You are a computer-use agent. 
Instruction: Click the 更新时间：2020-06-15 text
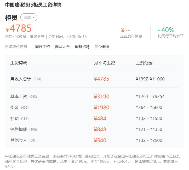(67, 37)
